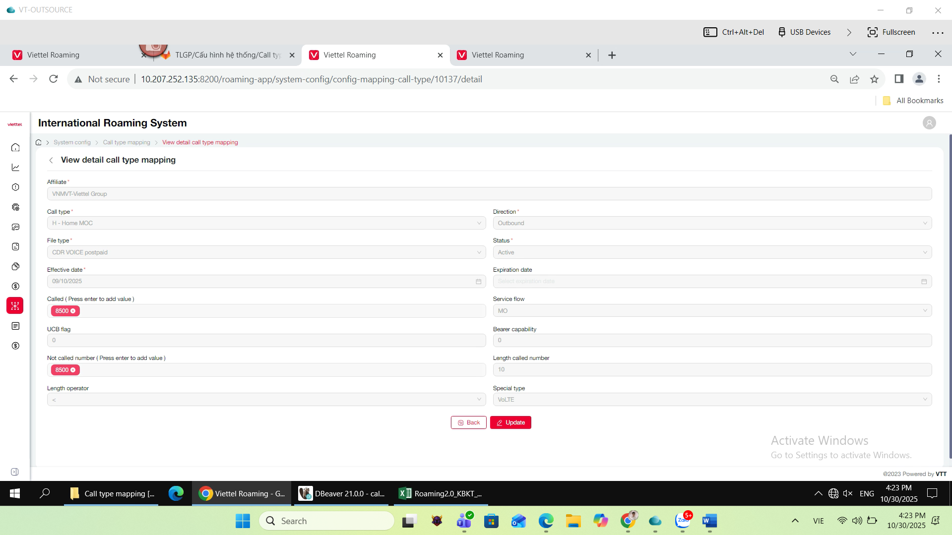Expand the Call type dropdown

click(266, 223)
